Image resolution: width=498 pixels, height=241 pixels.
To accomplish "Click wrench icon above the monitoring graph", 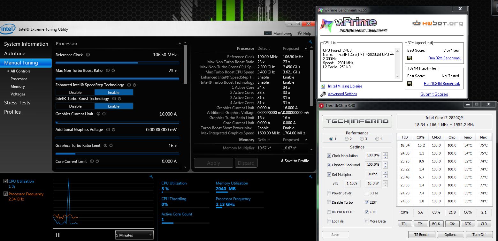I will 151,177.
